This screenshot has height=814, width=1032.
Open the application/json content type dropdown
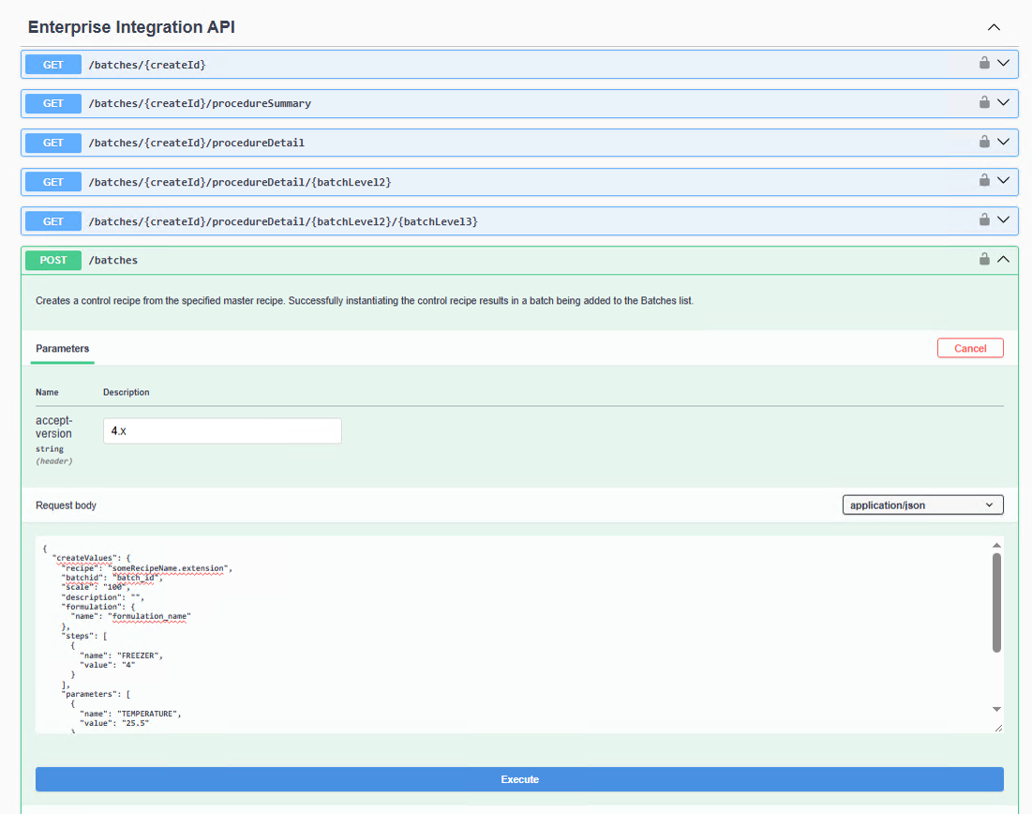tap(922, 505)
